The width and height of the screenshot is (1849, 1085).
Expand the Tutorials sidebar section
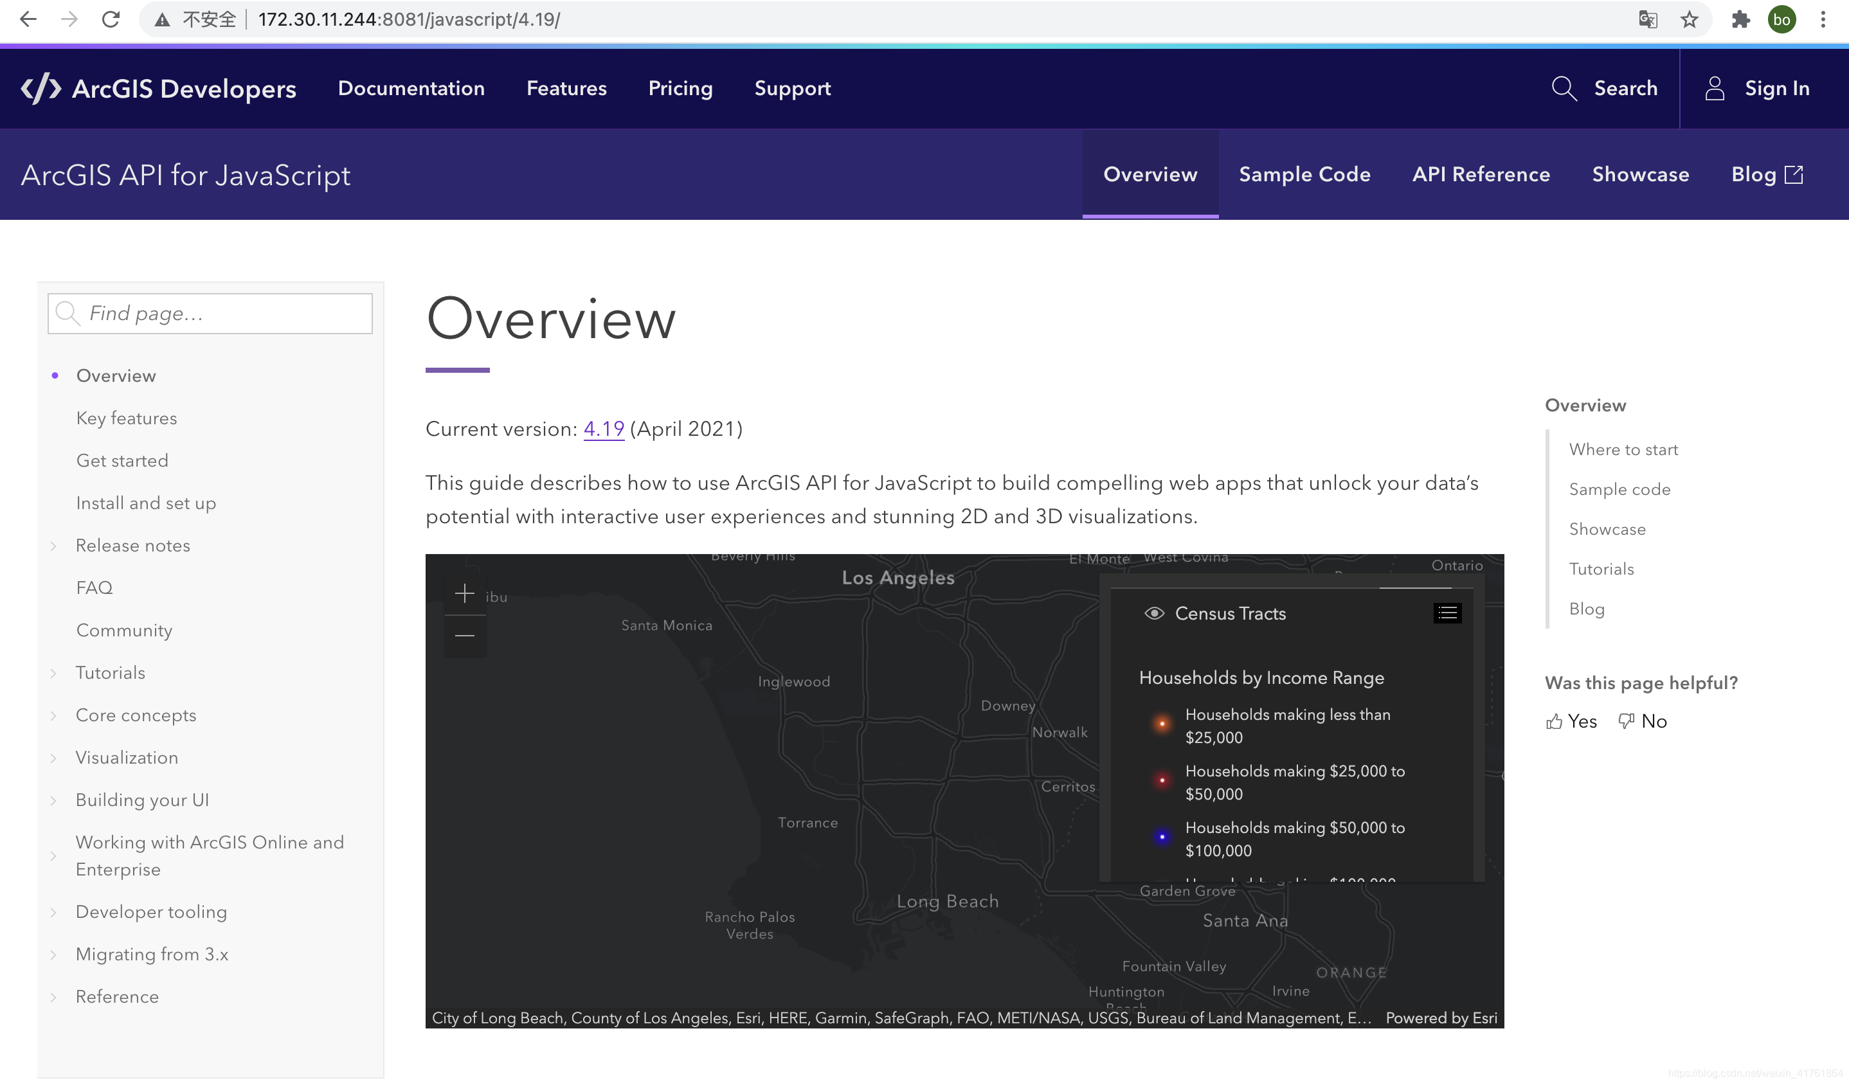click(53, 674)
